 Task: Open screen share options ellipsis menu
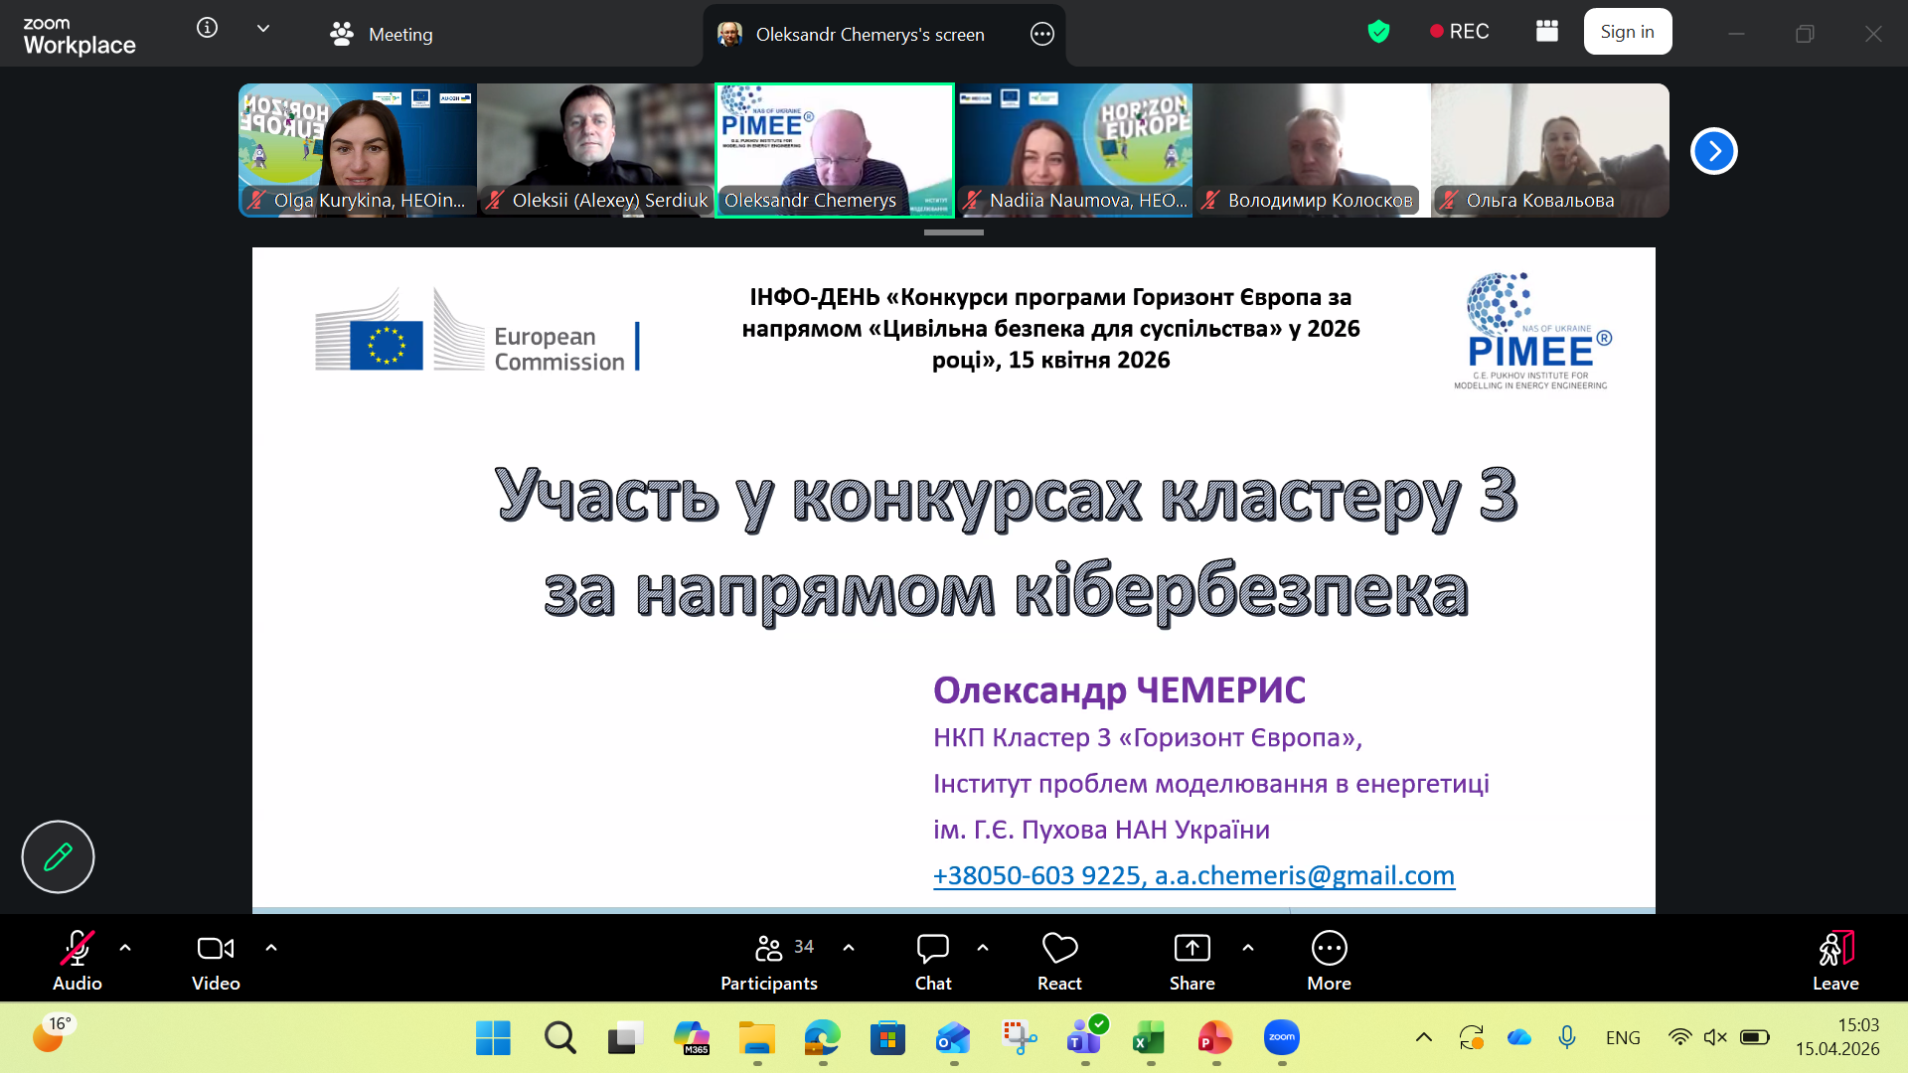pyautogui.click(x=1041, y=34)
